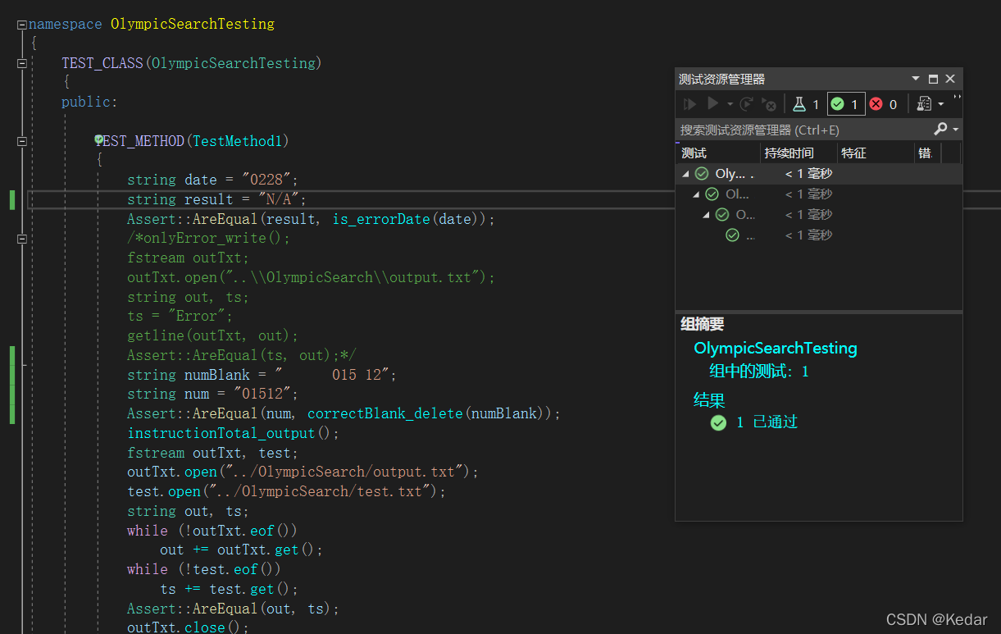
Task: Click the line fstream outTxt, test;
Action: click(213, 453)
